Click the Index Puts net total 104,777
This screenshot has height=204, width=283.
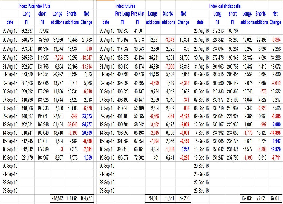pyautogui.click(x=86, y=198)
